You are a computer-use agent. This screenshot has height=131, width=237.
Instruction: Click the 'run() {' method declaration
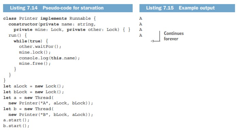pos(18,35)
